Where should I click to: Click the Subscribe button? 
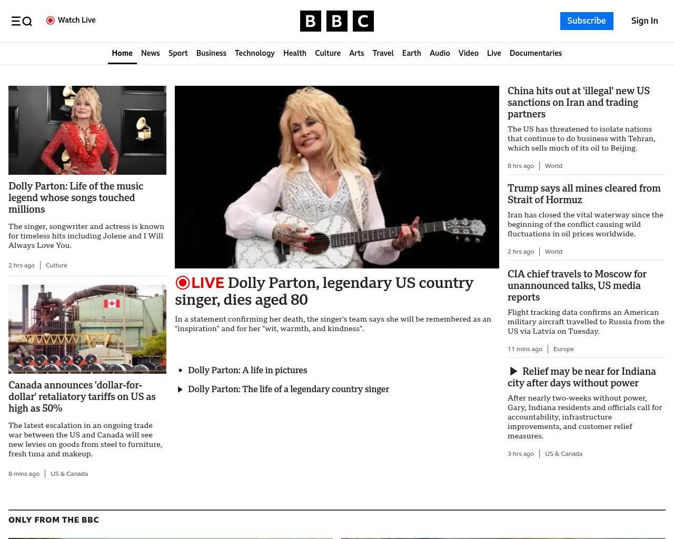(587, 21)
